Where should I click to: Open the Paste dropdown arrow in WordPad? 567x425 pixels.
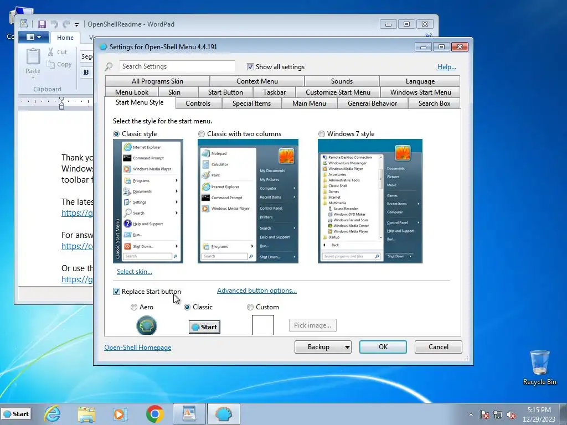(x=33, y=77)
